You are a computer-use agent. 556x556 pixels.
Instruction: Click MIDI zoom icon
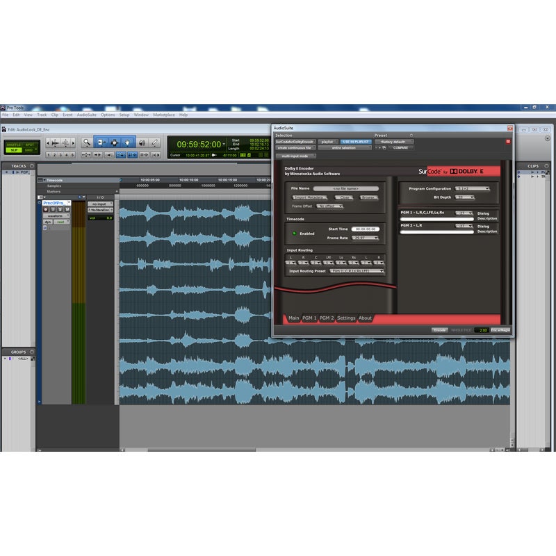point(66,143)
